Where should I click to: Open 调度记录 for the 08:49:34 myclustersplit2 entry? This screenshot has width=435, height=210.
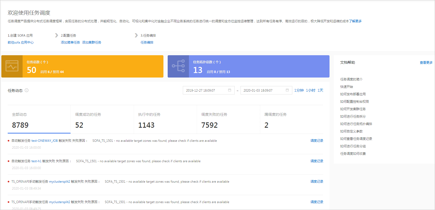317,182
